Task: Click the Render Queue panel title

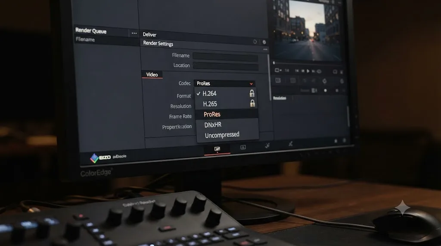Action: [91, 31]
